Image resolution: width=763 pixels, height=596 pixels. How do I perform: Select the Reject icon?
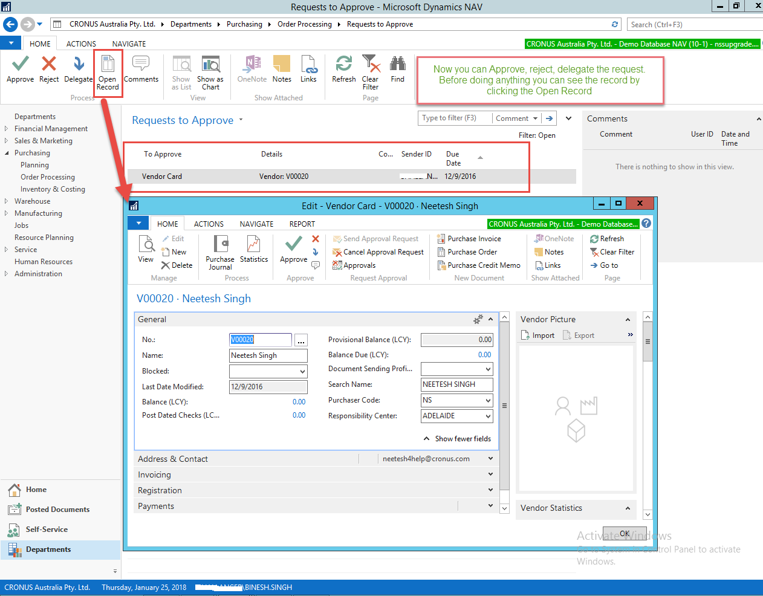[x=48, y=68]
